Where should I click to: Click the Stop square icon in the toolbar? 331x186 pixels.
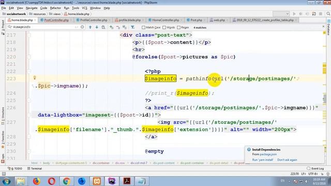click(321, 14)
